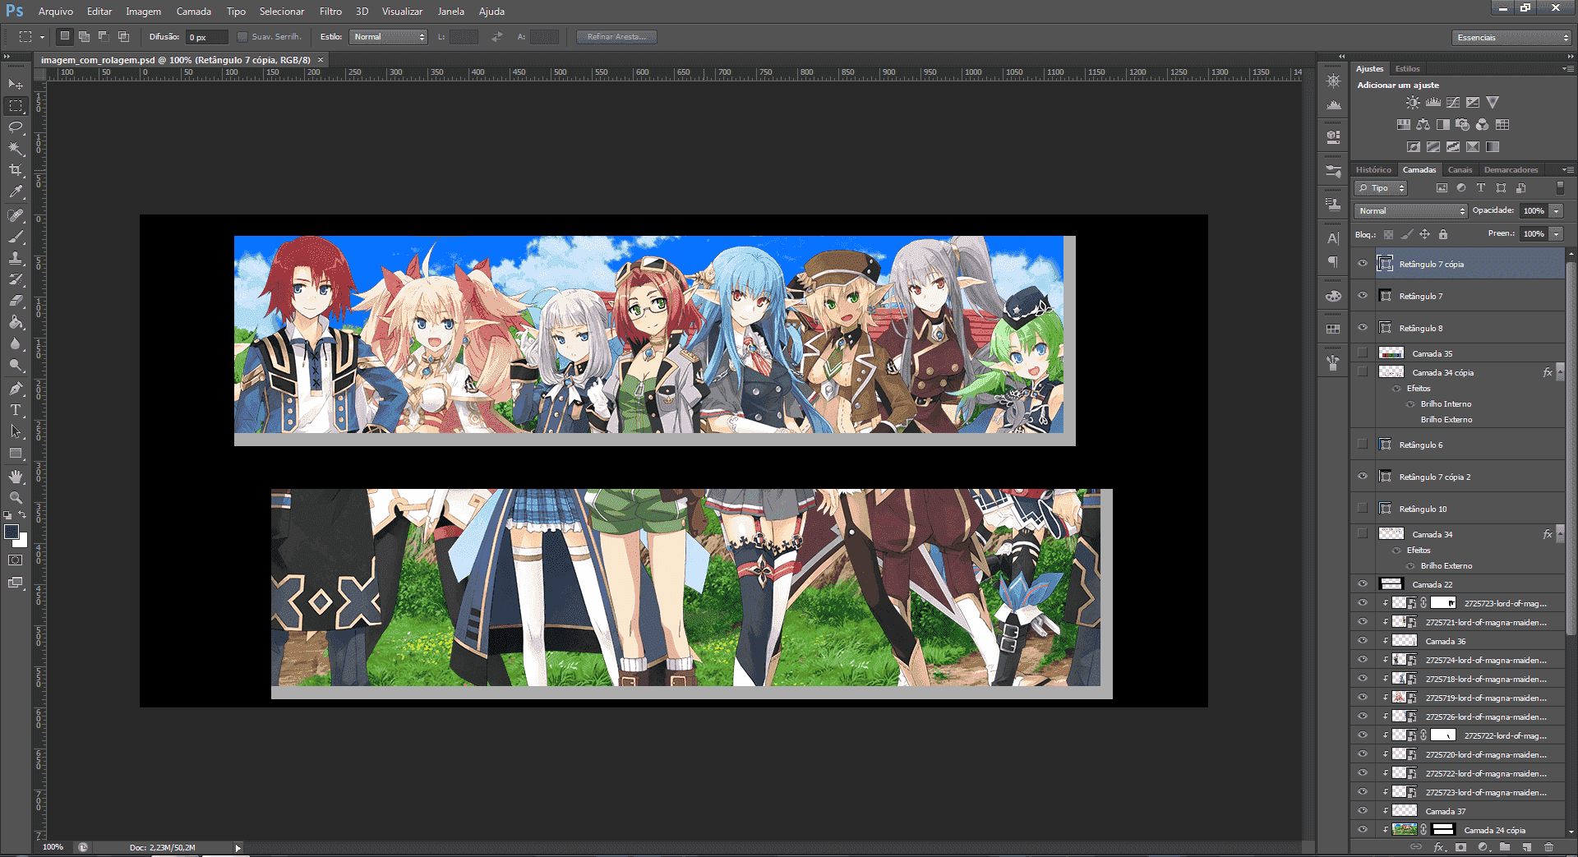
Task: Switch to the Estilos tab
Action: 1407,69
